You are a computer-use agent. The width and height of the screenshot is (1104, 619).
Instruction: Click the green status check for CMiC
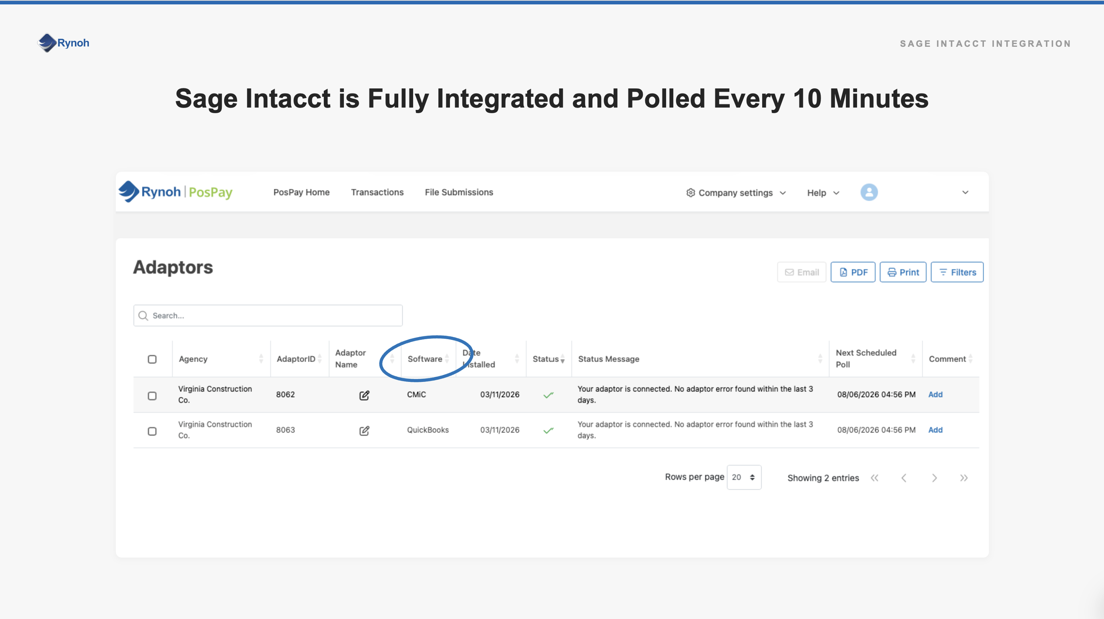[x=548, y=395]
